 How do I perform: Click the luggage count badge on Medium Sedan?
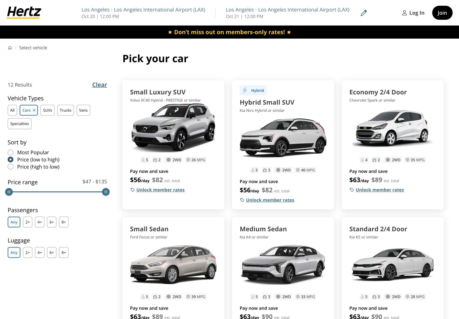click(266, 297)
